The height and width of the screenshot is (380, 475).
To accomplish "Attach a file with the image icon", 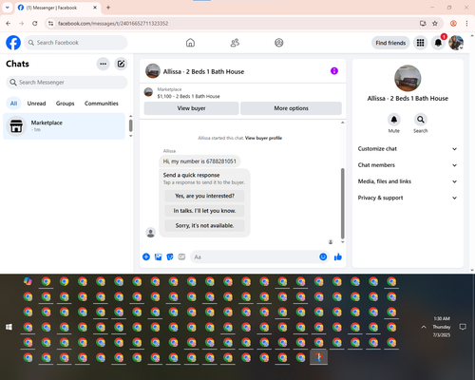I will (x=158, y=256).
